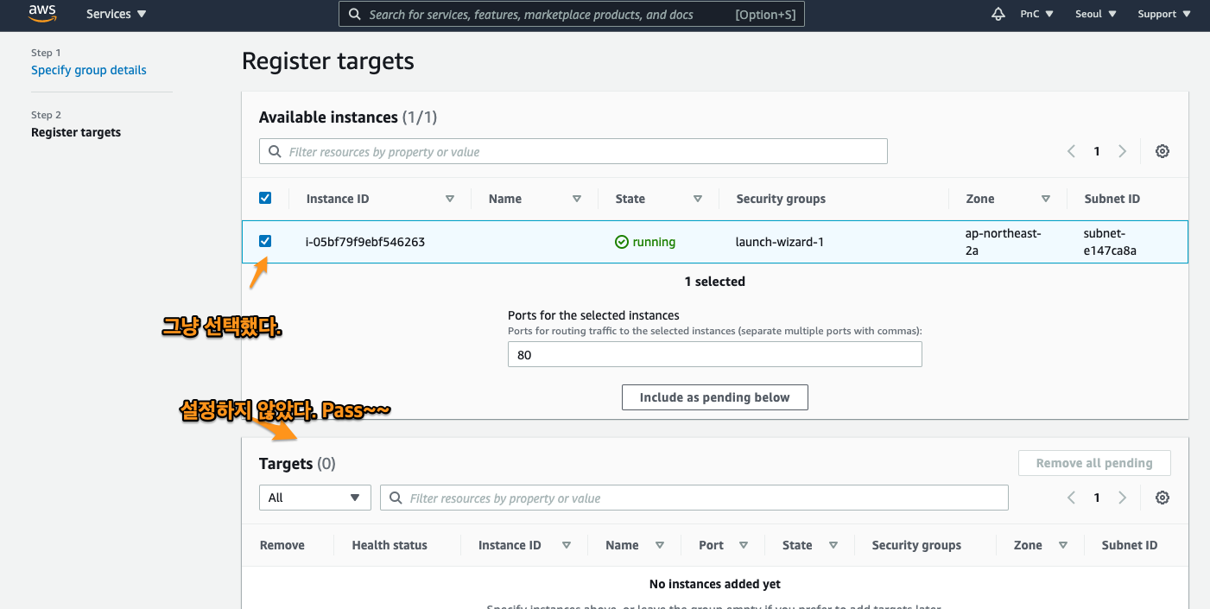
Task: Sort by Instance ID in Available instances
Action: click(449, 199)
